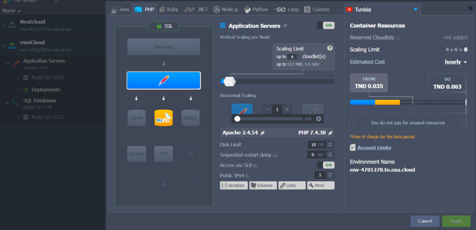Edit Application Servers name with pencil icon
Image resolution: width=476 pixels, height=230 pixels.
pyautogui.click(x=285, y=26)
